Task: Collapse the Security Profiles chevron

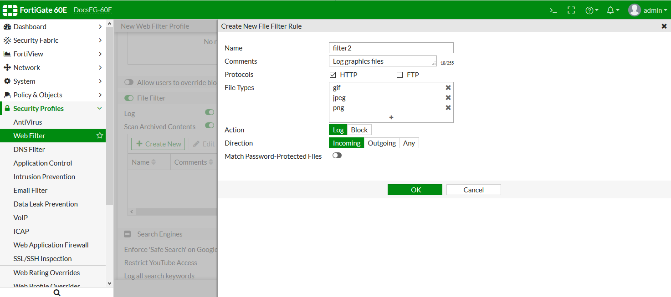Action: click(x=100, y=109)
